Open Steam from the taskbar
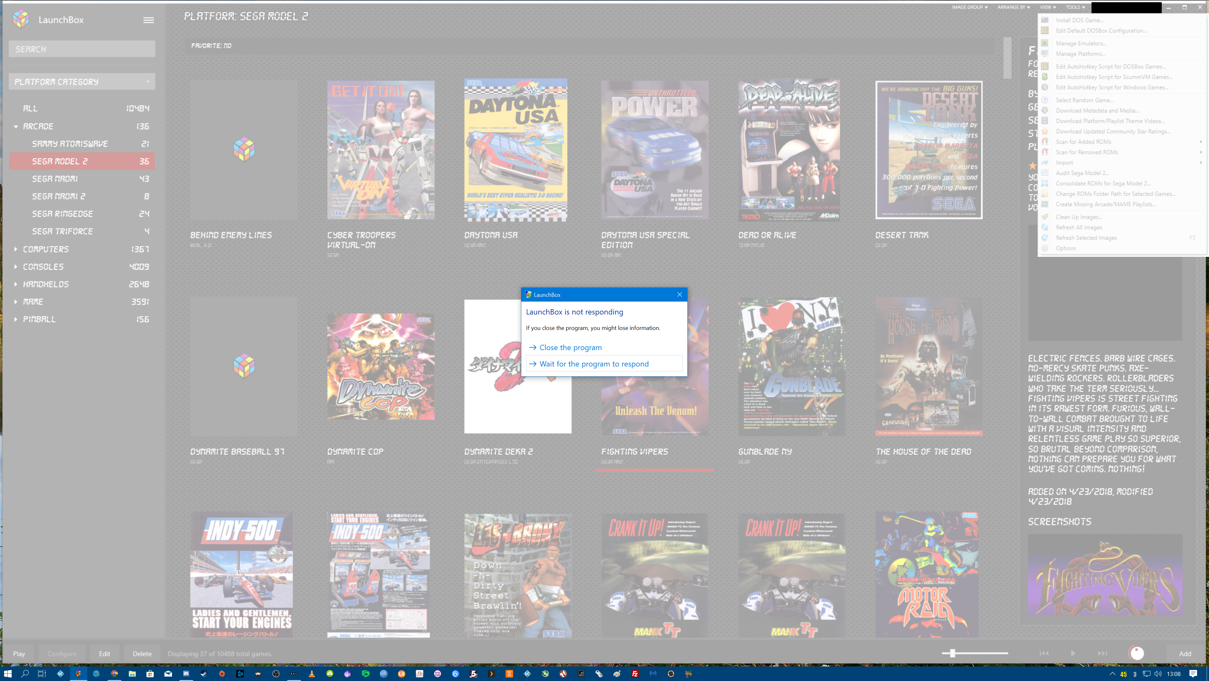Screen dimensions: 1209x681 (204, 673)
